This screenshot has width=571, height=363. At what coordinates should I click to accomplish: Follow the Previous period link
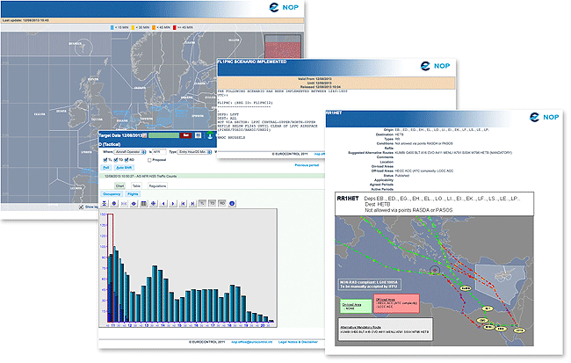click(x=306, y=165)
